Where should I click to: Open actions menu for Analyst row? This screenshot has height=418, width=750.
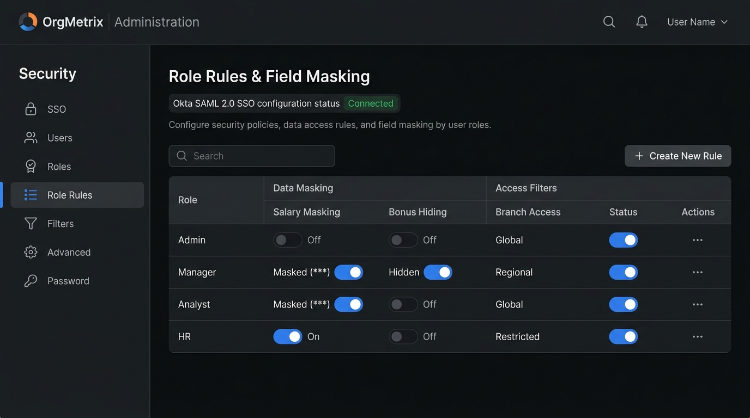tap(698, 304)
